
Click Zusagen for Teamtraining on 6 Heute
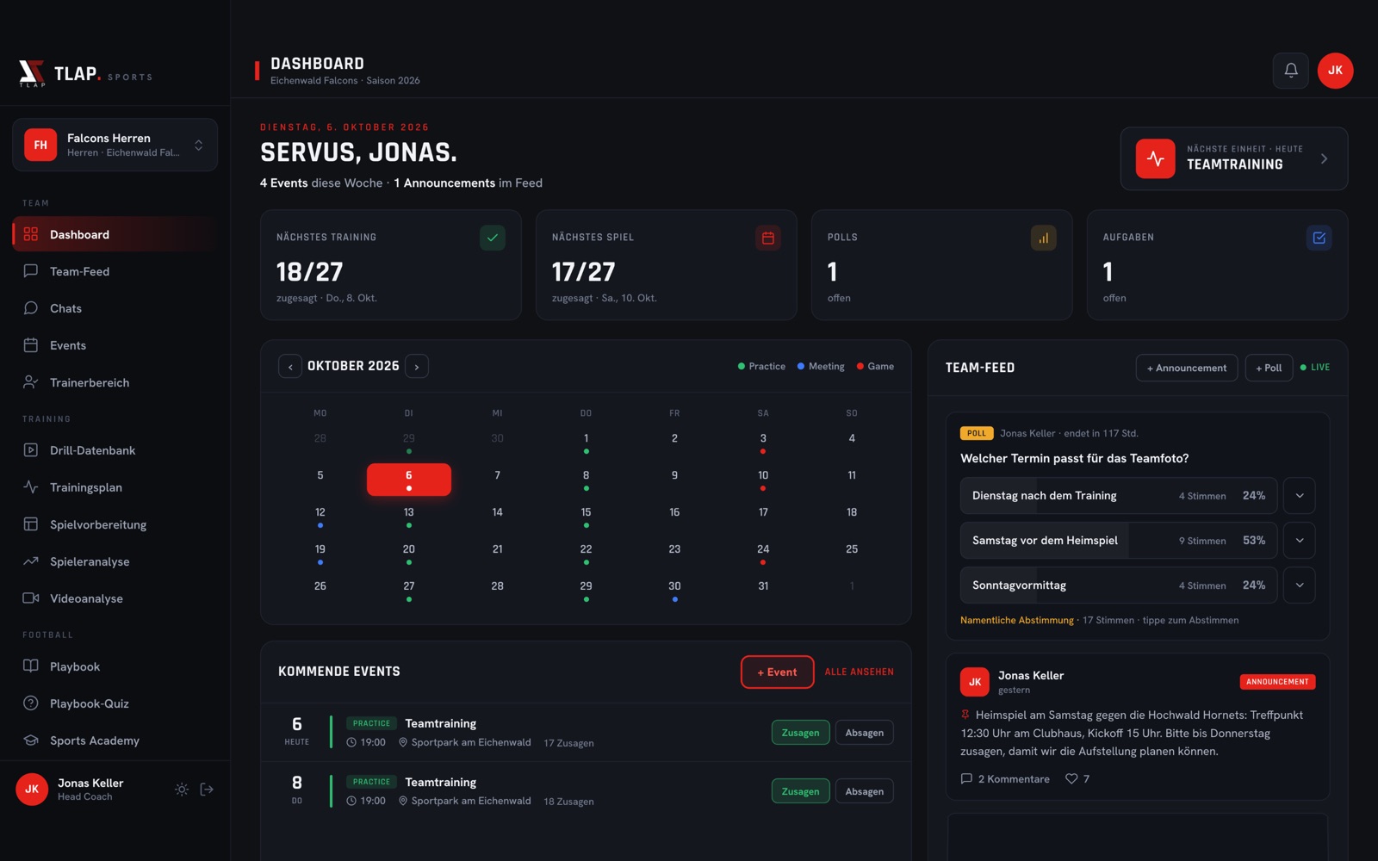pyautogui.click(x=800, y=733)
